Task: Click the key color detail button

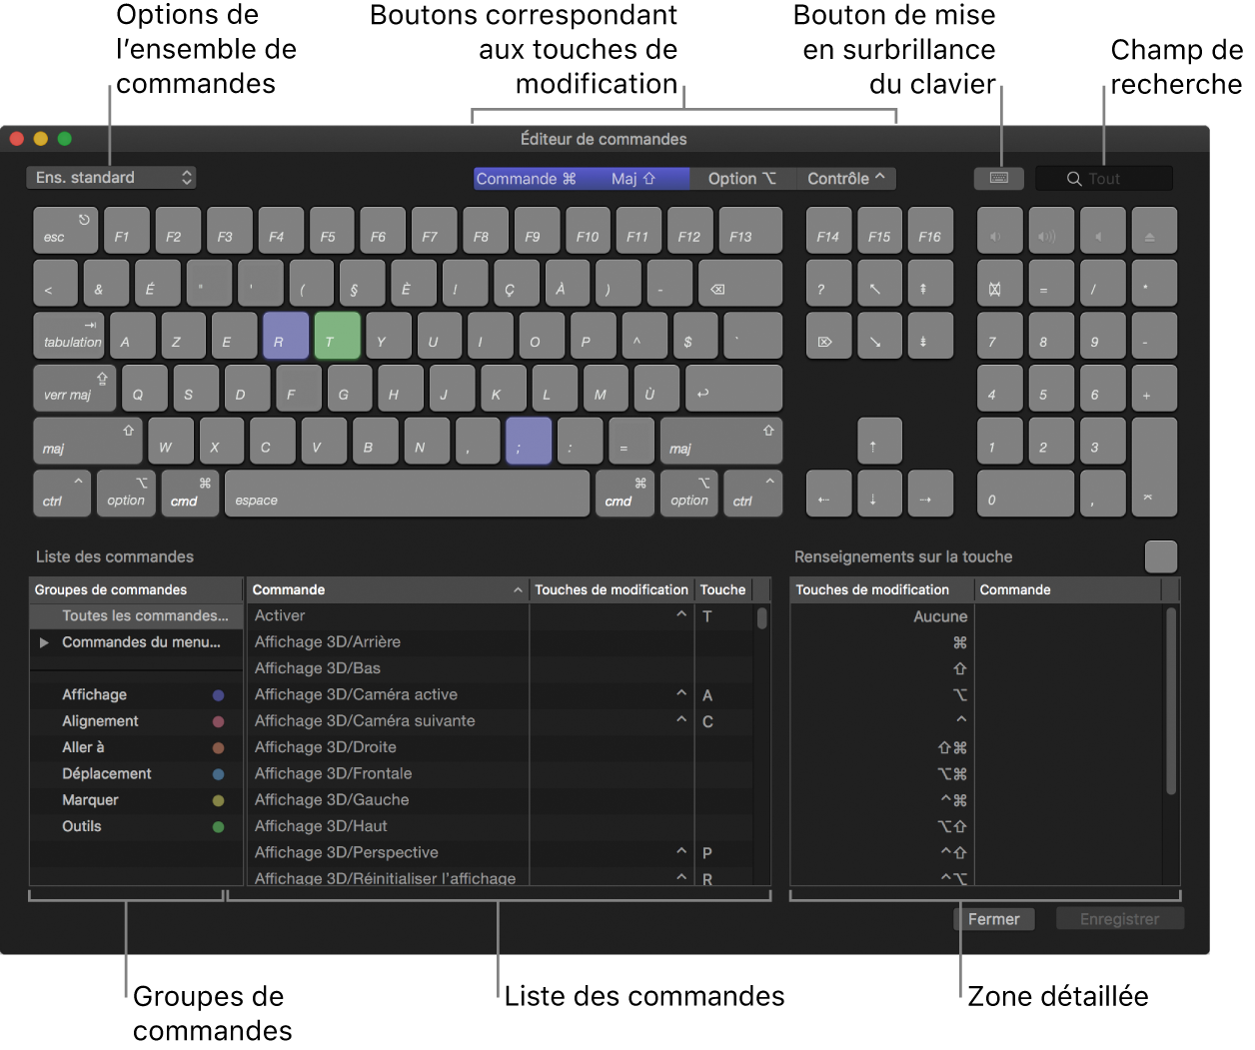Action: [1161, 556]
